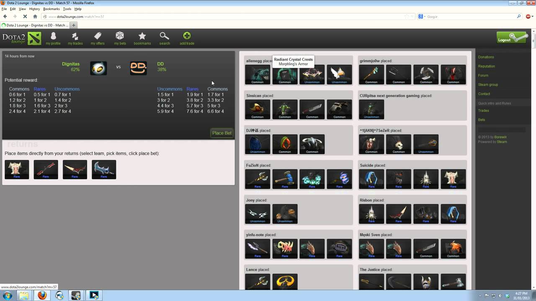Open the Edit menu
Viewport: 536px width, 301px height.
13,9
